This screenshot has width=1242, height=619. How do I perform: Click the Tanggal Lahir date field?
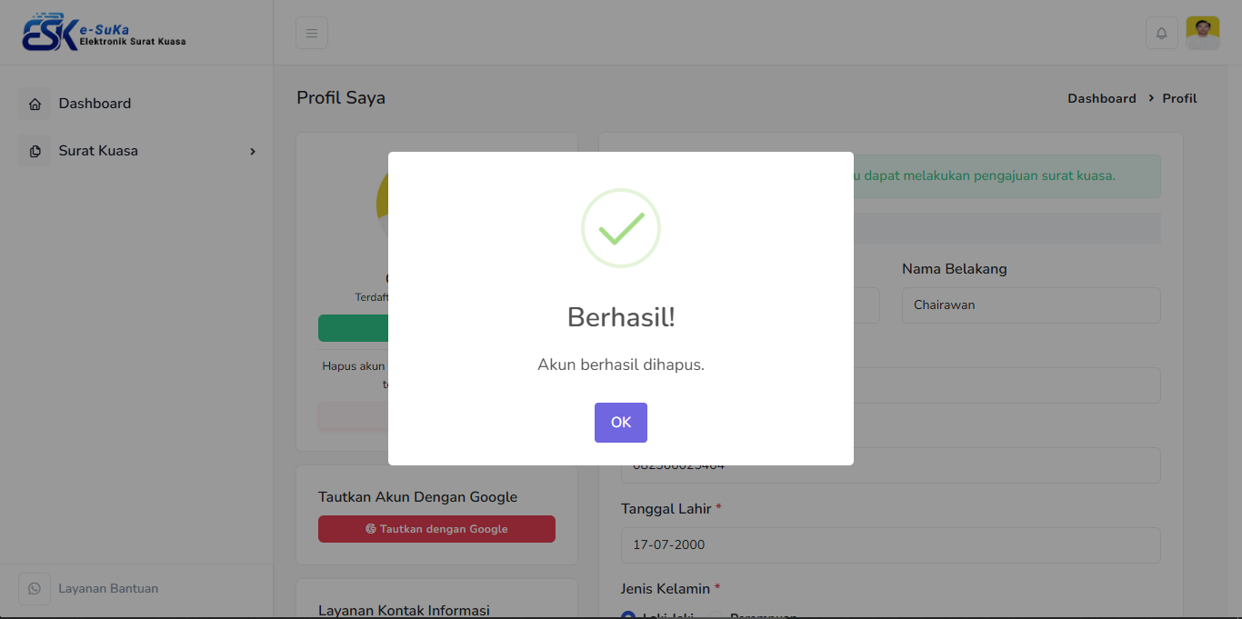click(890, 545)
